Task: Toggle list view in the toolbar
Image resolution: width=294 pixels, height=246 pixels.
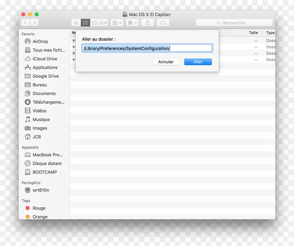Action: point(85,22)
